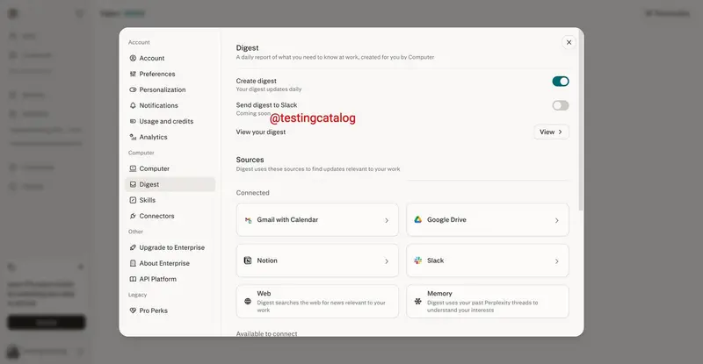Open the Slack source card
The height and width of the screenshot is (364, 703).
point(488,261)
